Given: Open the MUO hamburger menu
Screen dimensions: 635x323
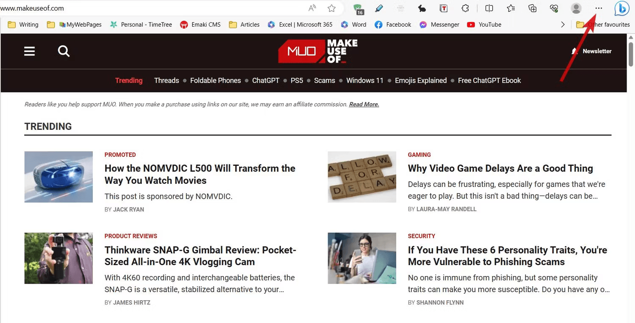Looking at the screenshot, I should pos(29,51).
